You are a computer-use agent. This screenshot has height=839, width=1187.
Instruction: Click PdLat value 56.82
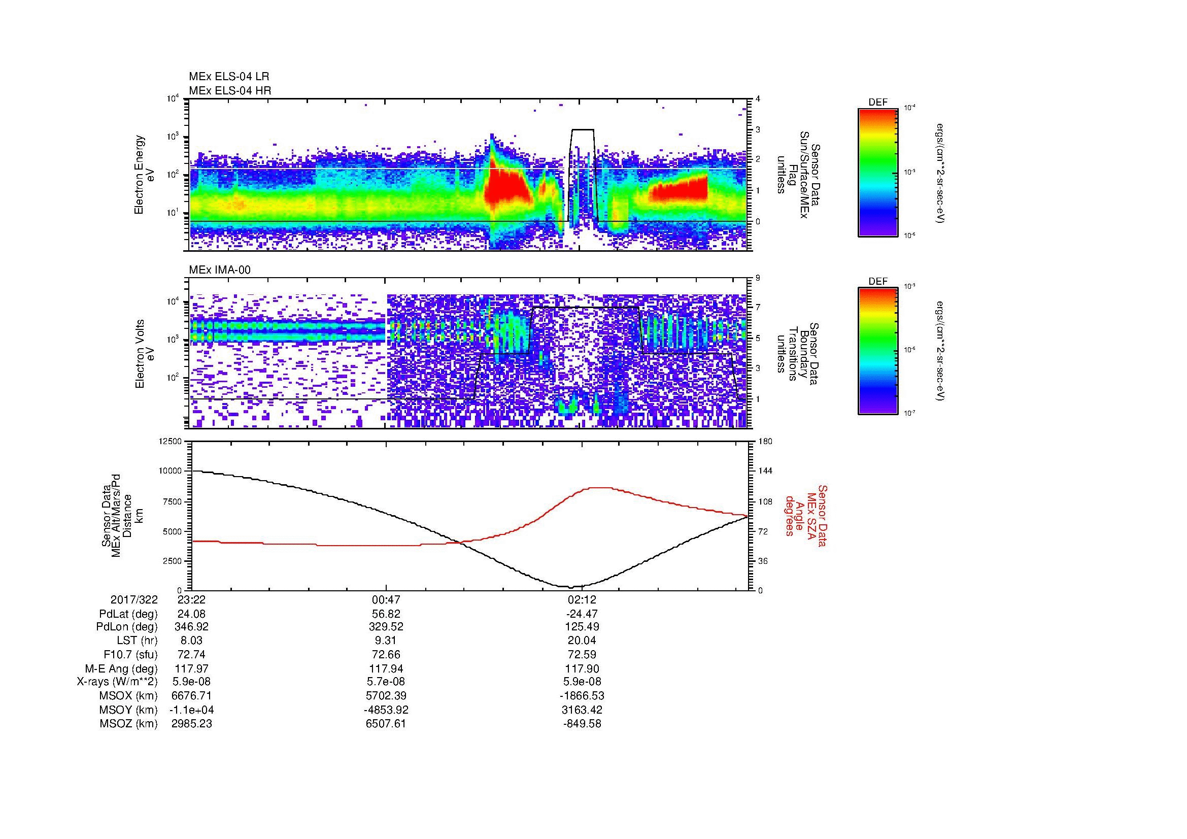pyautogui.click(x=386, y=614)
